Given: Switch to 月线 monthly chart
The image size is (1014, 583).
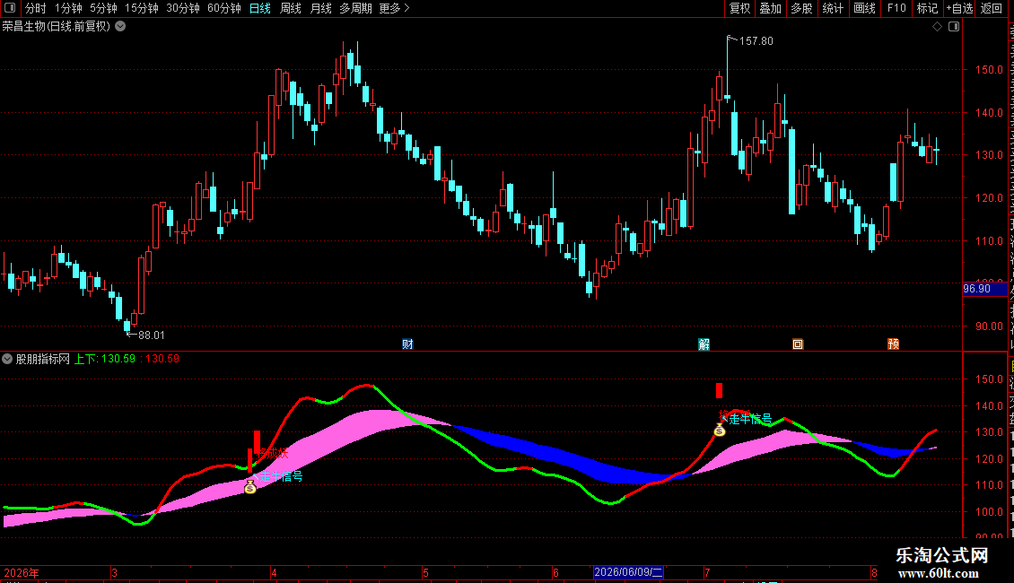Looking at the screenshot, I should tap(320, 8).
